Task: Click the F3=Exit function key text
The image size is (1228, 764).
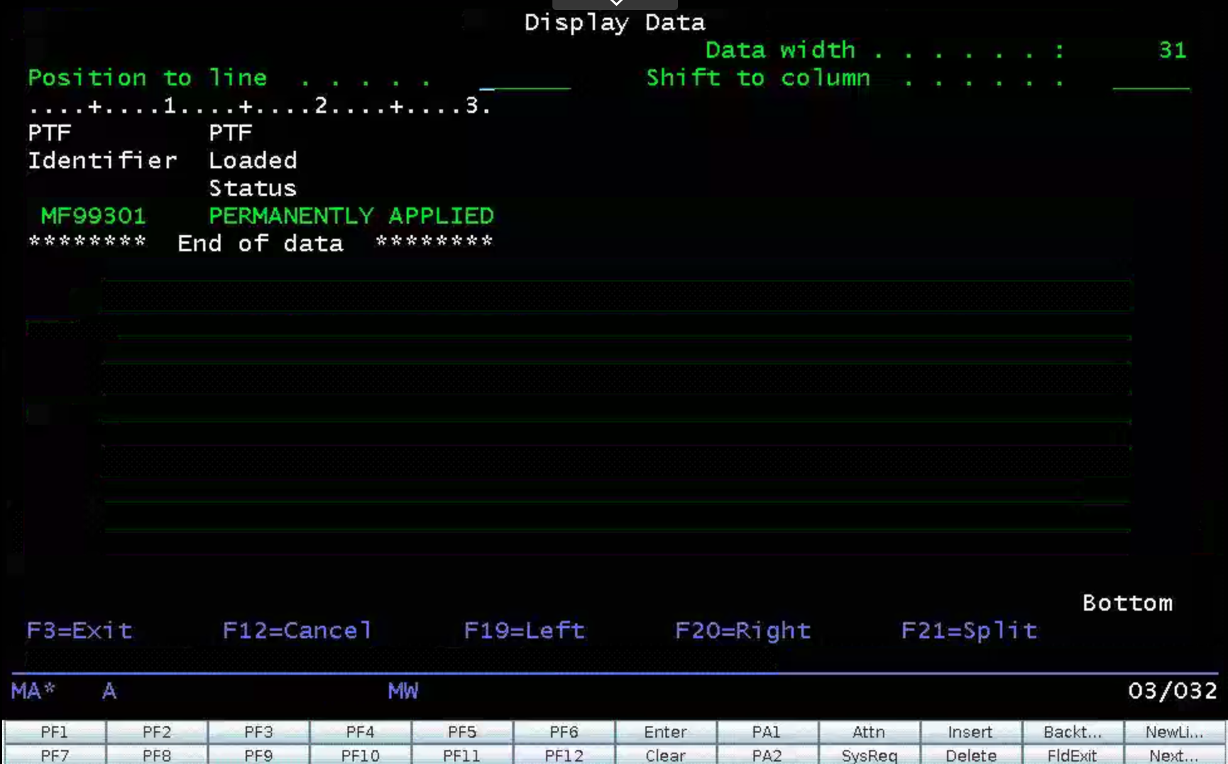Action: click(80, 630)
